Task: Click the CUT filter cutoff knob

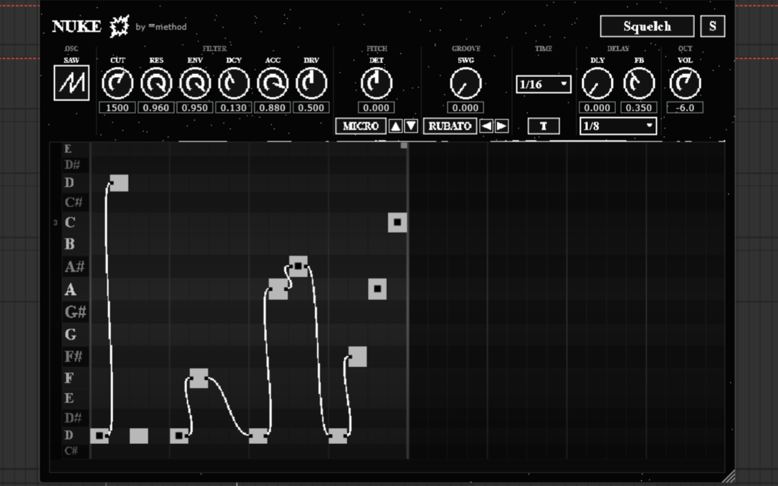Action: (117, 83)
